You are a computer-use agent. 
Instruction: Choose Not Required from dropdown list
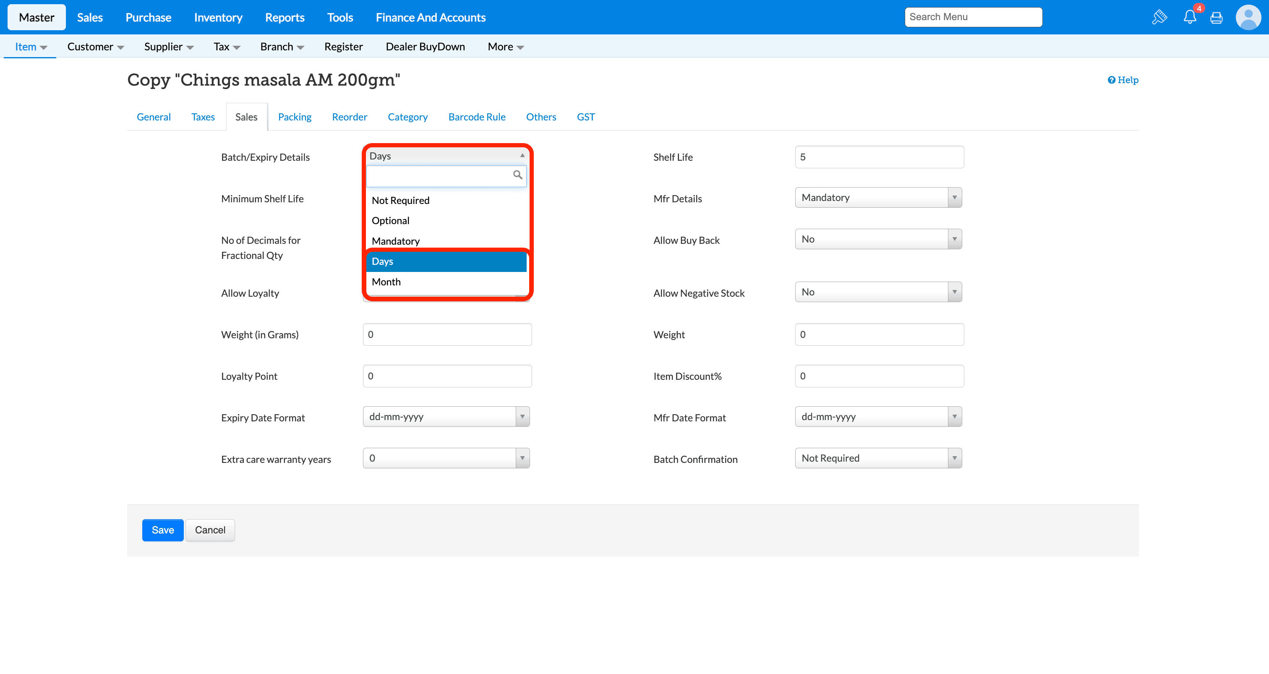[x=400, y=201]
